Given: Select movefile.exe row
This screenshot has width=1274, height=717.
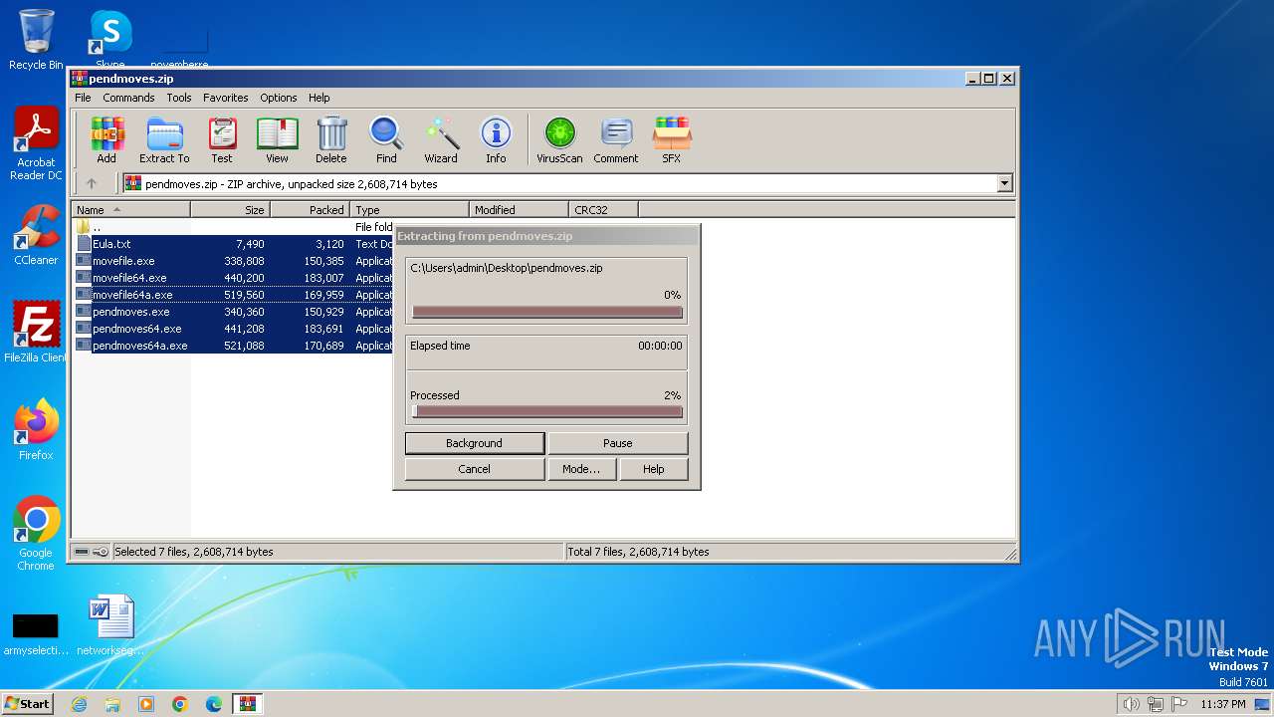Looking at the screenshot, I should pos(234,261).
